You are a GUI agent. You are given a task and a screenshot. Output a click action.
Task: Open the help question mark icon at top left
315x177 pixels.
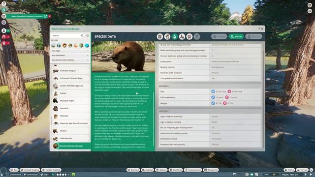click(3, 4)
